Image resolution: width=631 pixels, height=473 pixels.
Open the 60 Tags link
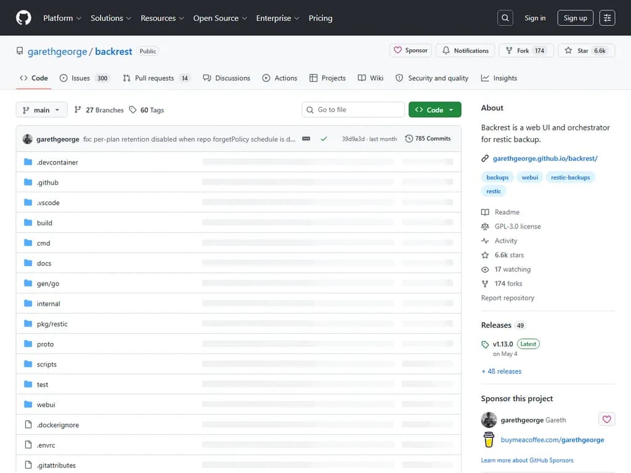pyautogui.click(x=147, y=110)
